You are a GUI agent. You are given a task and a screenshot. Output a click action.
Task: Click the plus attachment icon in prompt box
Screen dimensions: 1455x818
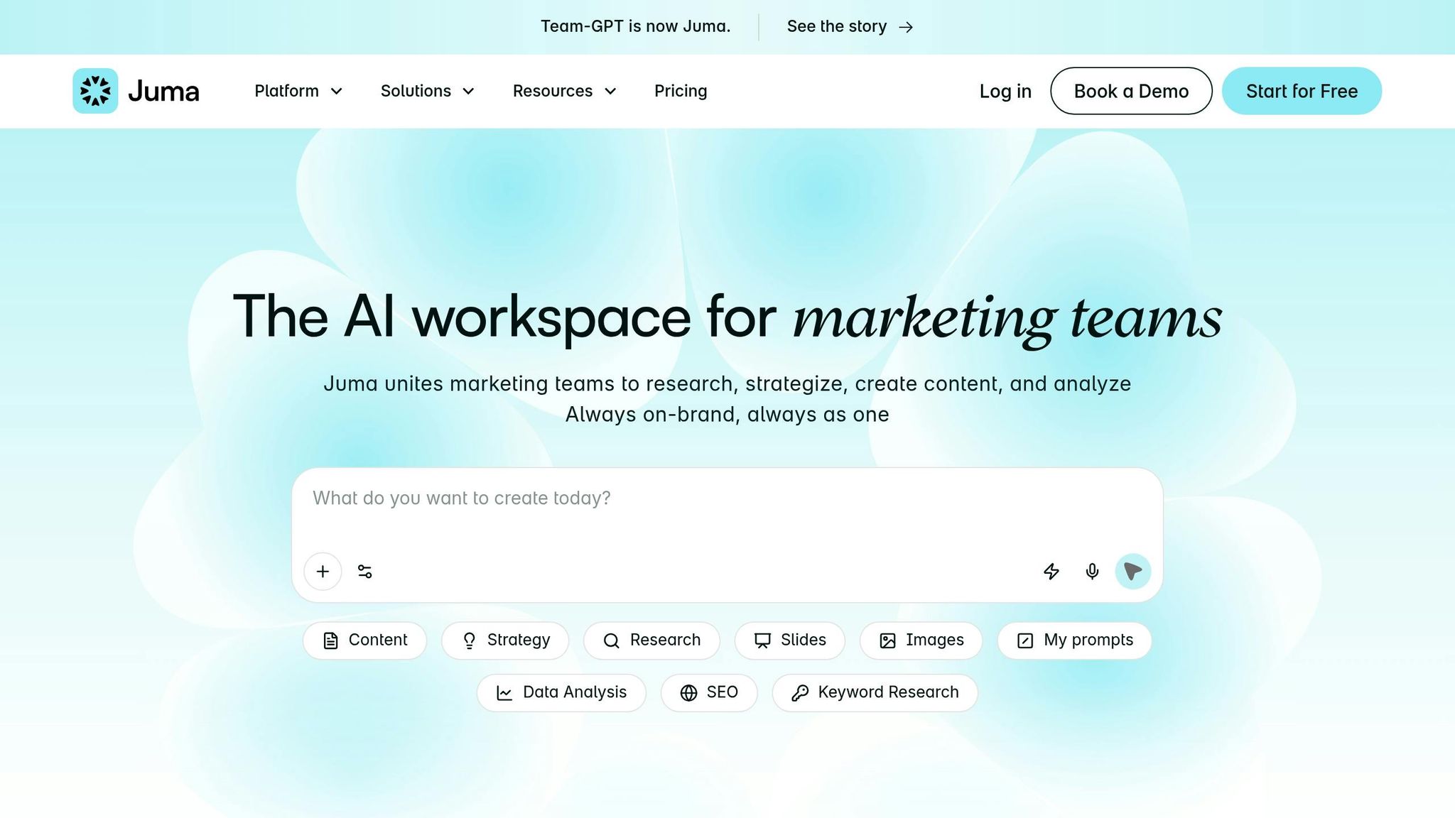click(x=323, y=572)
